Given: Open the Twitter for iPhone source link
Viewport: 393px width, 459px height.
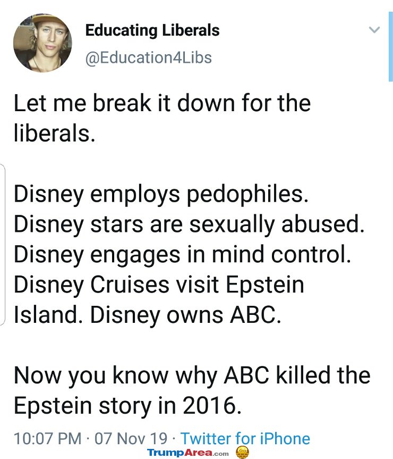Looking at the screenshot, I should pyautogui.click(x=245, y=438).
